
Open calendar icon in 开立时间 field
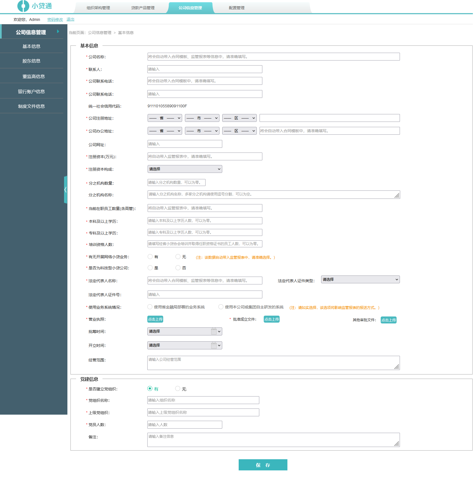(214, 345)
